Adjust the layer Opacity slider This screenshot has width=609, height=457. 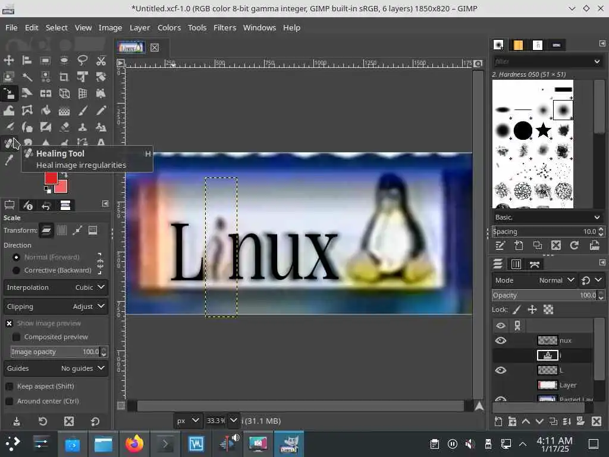pos(545,295)
